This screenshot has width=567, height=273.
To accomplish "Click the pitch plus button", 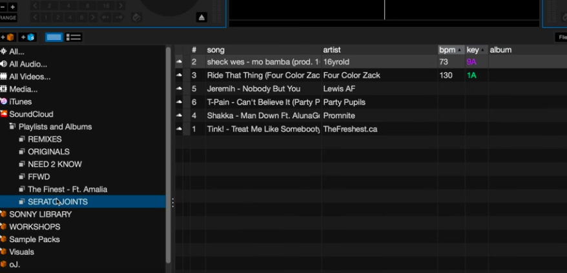I will (x=12, y=7).
